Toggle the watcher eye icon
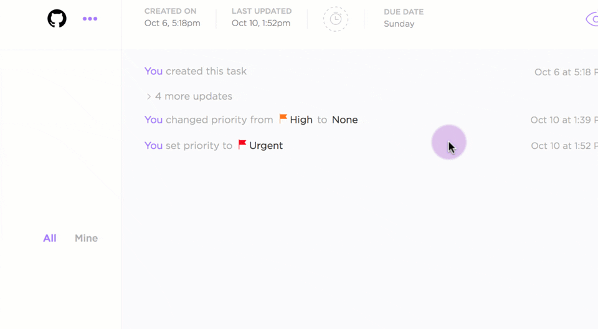Viewport: 598px width, 329px height. [592, 19]
